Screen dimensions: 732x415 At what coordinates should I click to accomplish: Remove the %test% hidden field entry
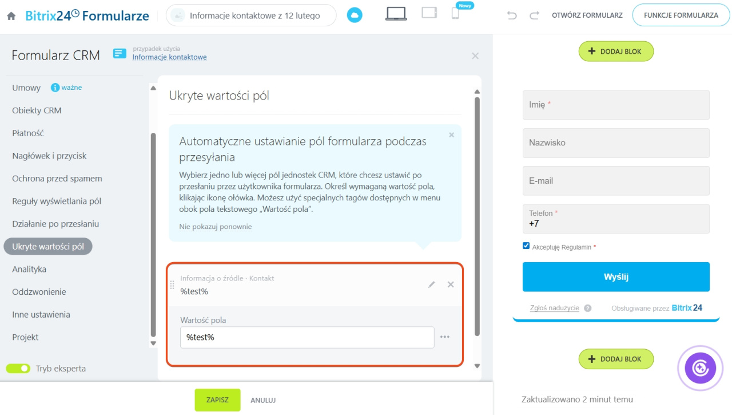pos(451,284)
